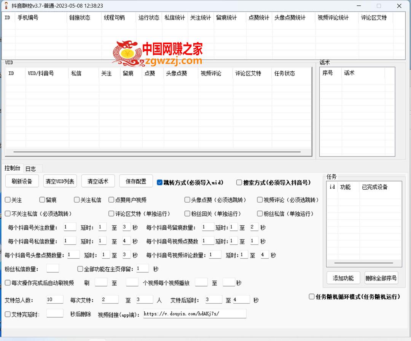The height and width of the screenshot is (341, 411).
Task: Click the 刷新设备 button
Action: pyautogui.click(x=22, y=181)
